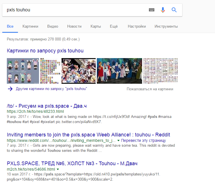The width and height of the screenshot is (215, 186).
Task: Switch to the Картинки tab
Action: pyautogui.click(x=30, y=26)
